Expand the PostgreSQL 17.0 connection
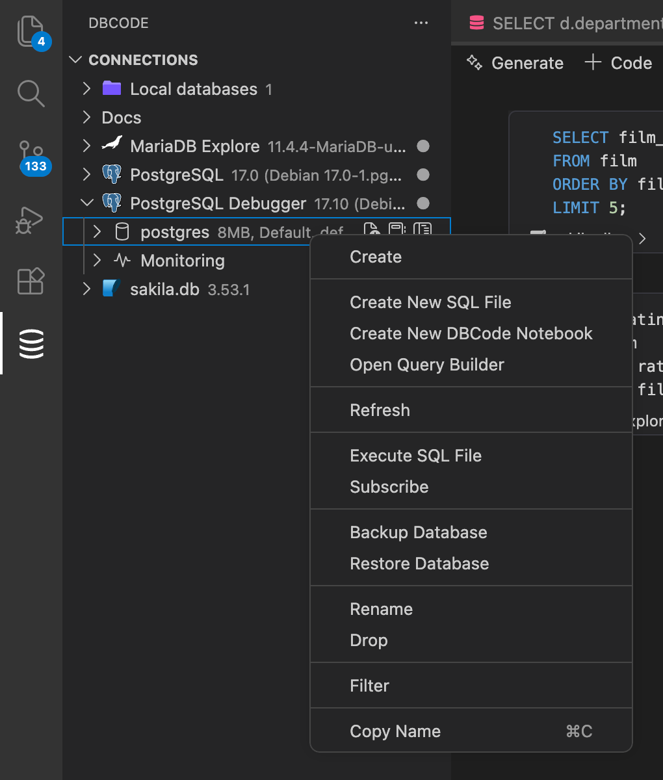663x780 pixels. (86, 174)
